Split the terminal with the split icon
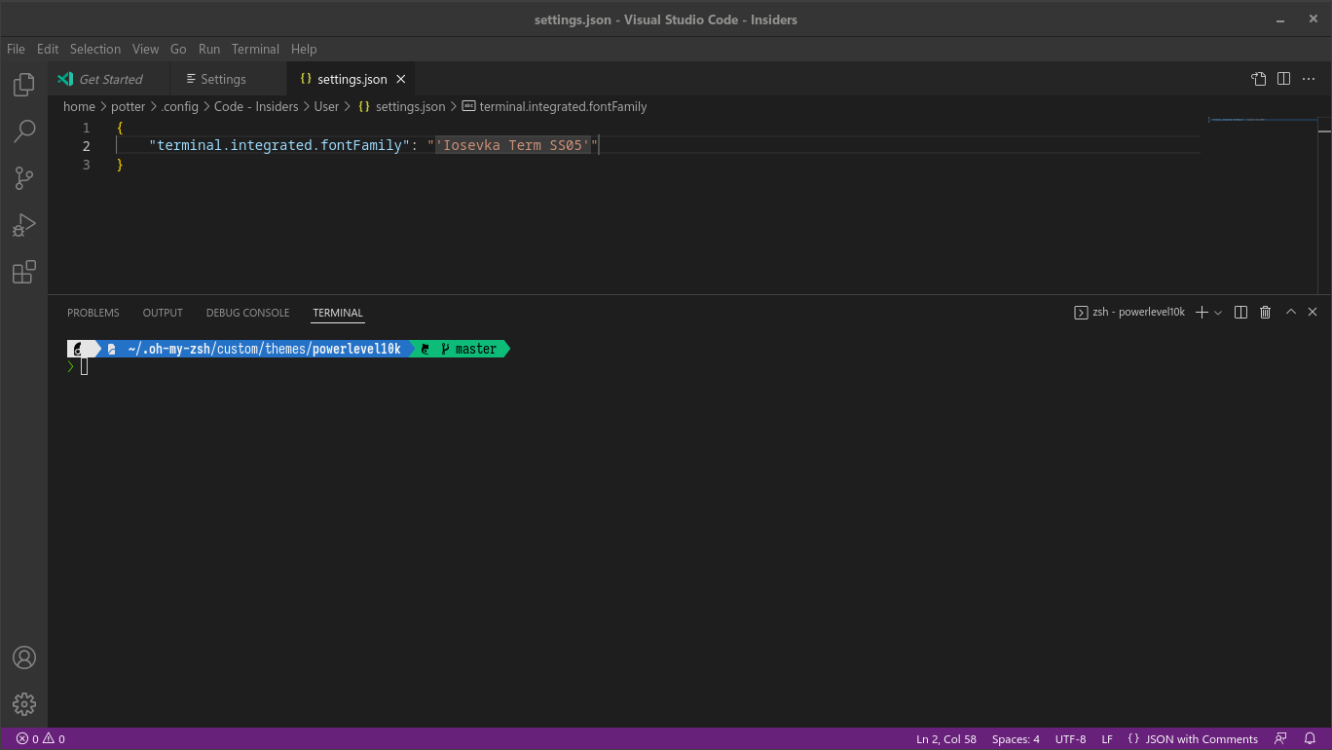 tap(1239, 312)
